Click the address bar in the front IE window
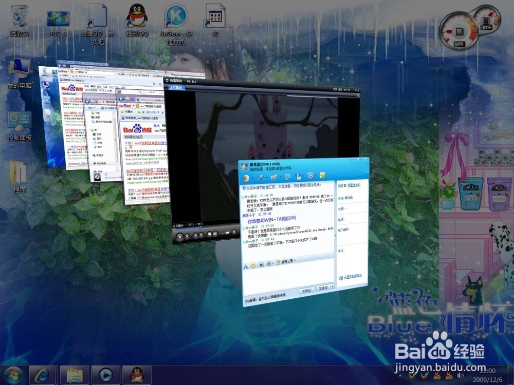This screenshot has height=385, width=514. [151, 100]
